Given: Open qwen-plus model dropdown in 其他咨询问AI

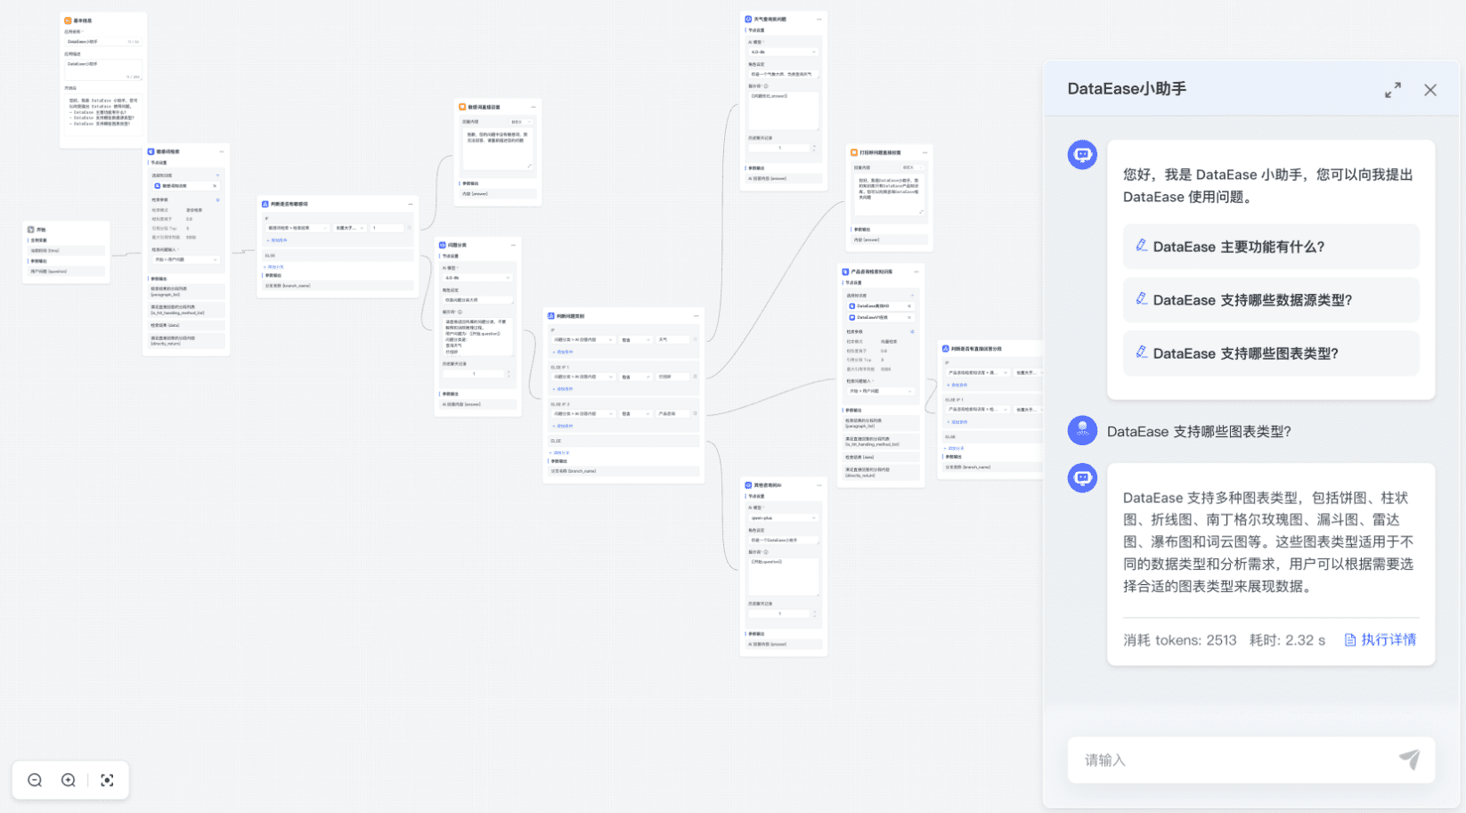Looking at the screenshot, I should click(x=783, y=518).
